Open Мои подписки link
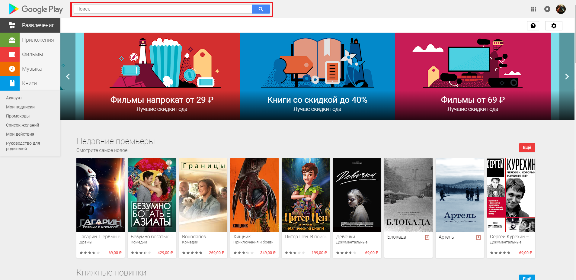576x280 pixels. coord(20,107)
